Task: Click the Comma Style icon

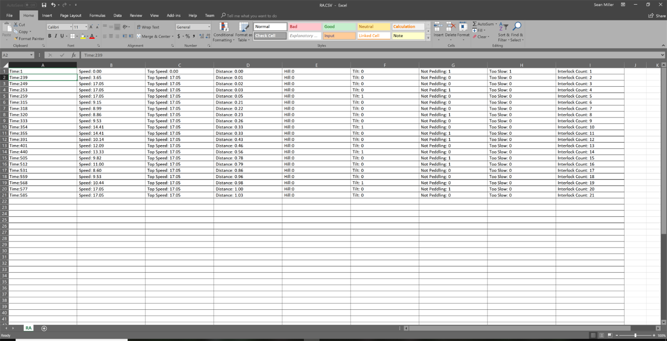Action: (x=194, y=36)
